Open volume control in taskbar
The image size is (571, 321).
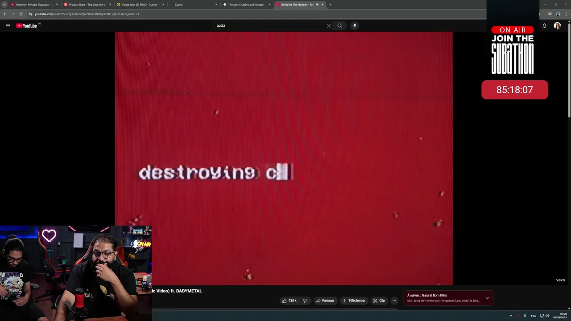pyautogui.click(x=547, y=316)
